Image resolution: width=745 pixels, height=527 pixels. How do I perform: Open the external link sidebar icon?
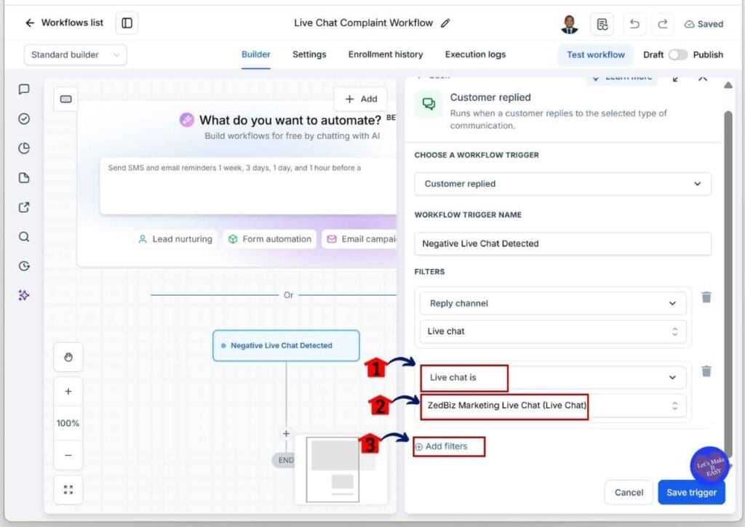pyautogui.click(x=24, y=207)
